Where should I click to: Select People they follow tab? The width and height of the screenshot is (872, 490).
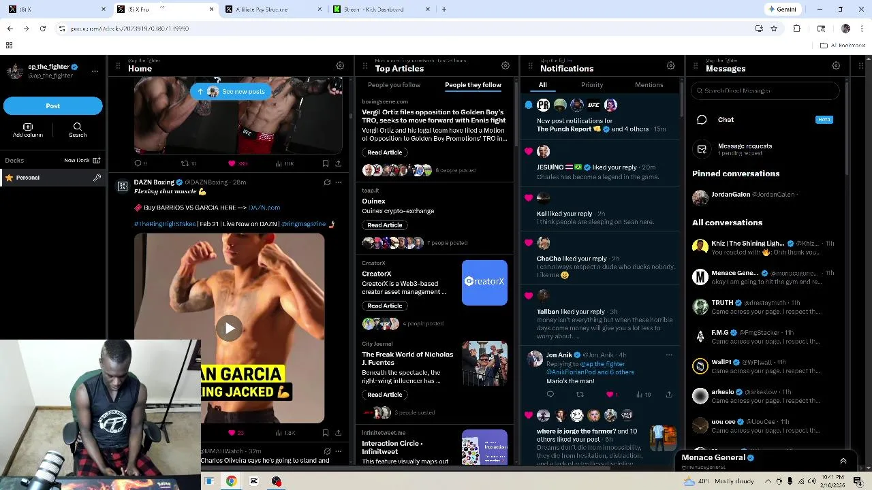pyautogui.click(x=473, y=85)
